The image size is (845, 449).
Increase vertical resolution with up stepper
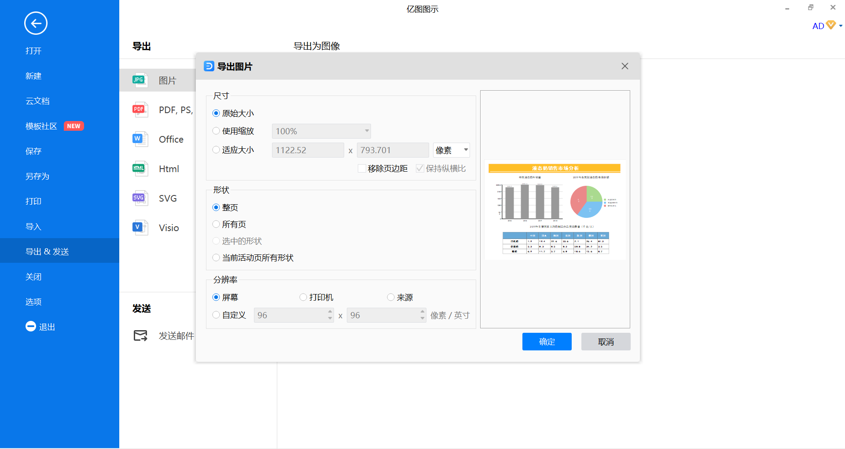click(422, 312)
